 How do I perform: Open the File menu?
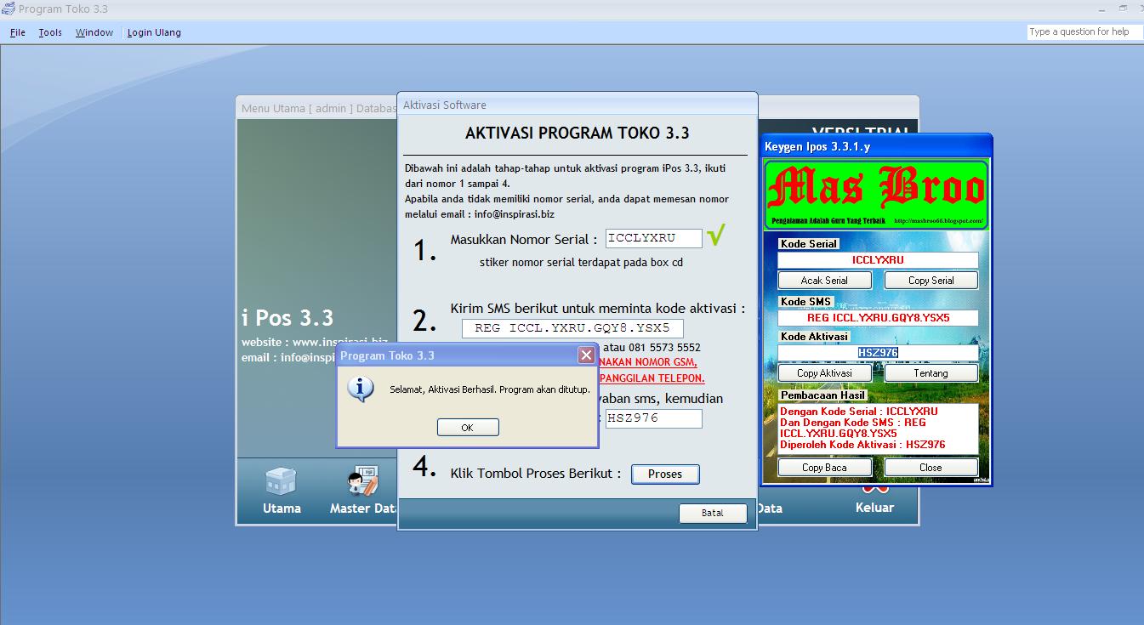[x=18, y=32]
